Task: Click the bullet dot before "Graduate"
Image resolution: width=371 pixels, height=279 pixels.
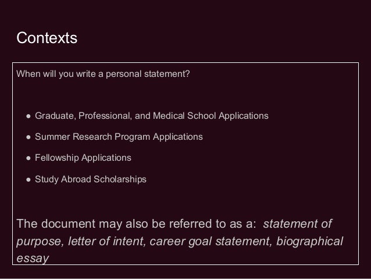Action: pos(27,116)
